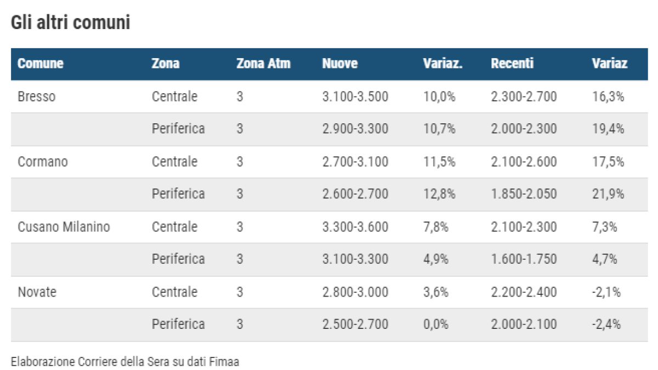The image size is (658, 370).
Task: Click the Bresso Centrale price 3.100-3.500
Action: pos(355,97)
